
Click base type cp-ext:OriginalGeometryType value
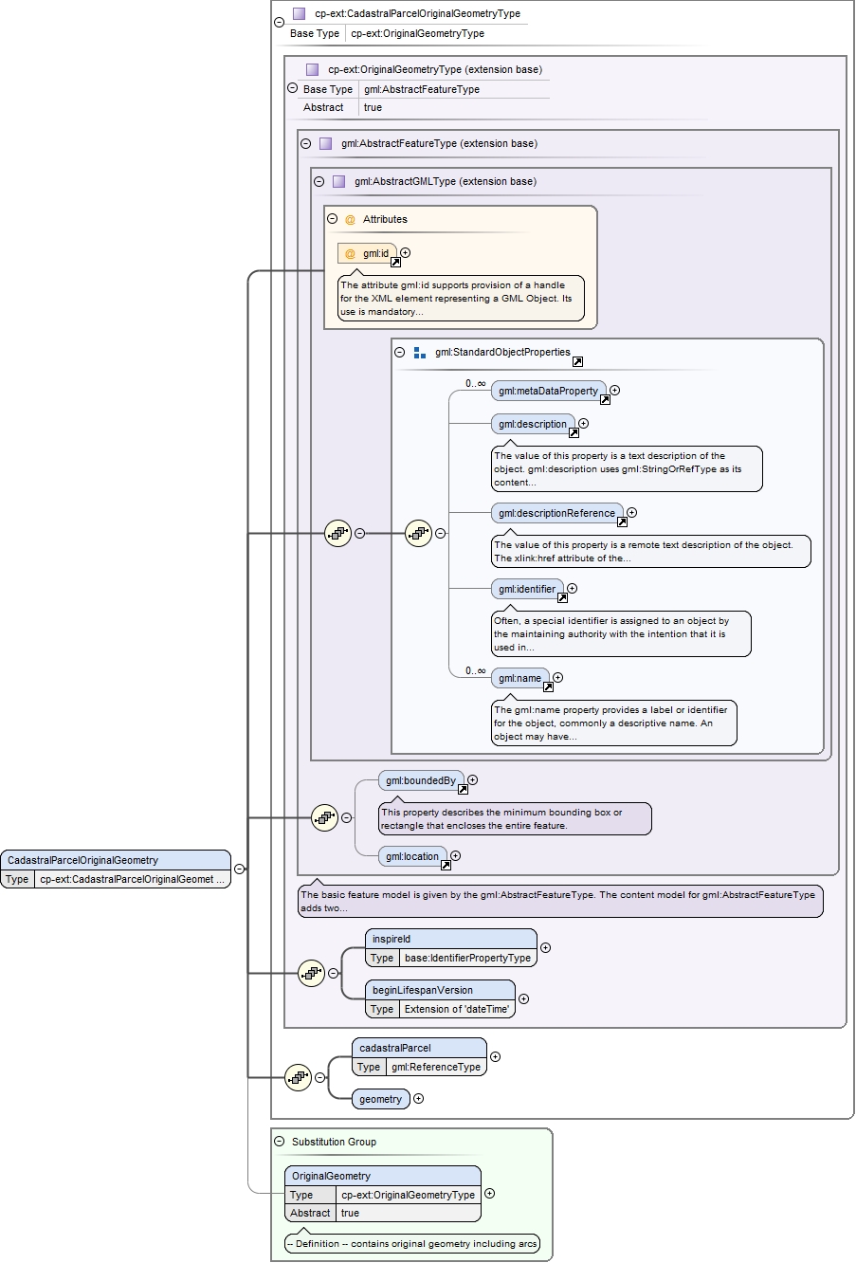[x=417, y=33]
